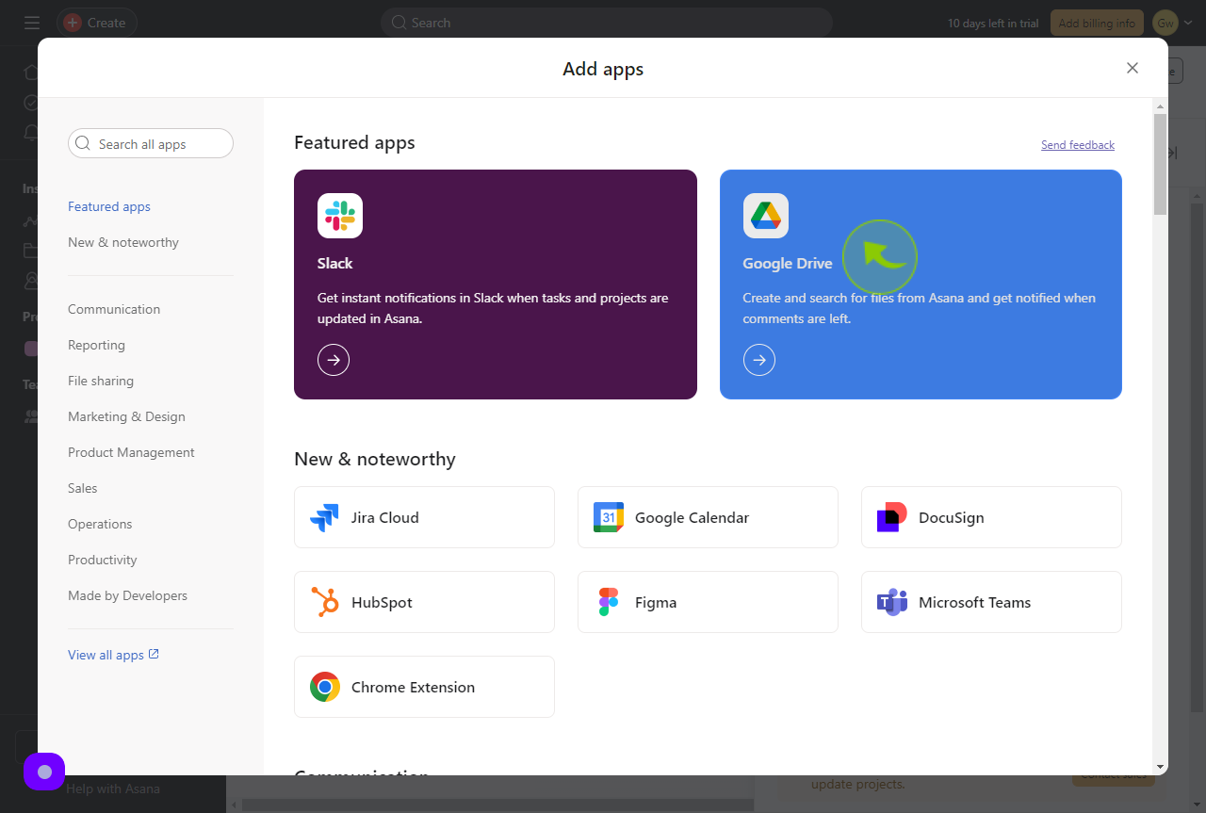The width and height of the screenshot is (1206, 813).
Task: Open Microsoft Teams app card
Action: 991,602
